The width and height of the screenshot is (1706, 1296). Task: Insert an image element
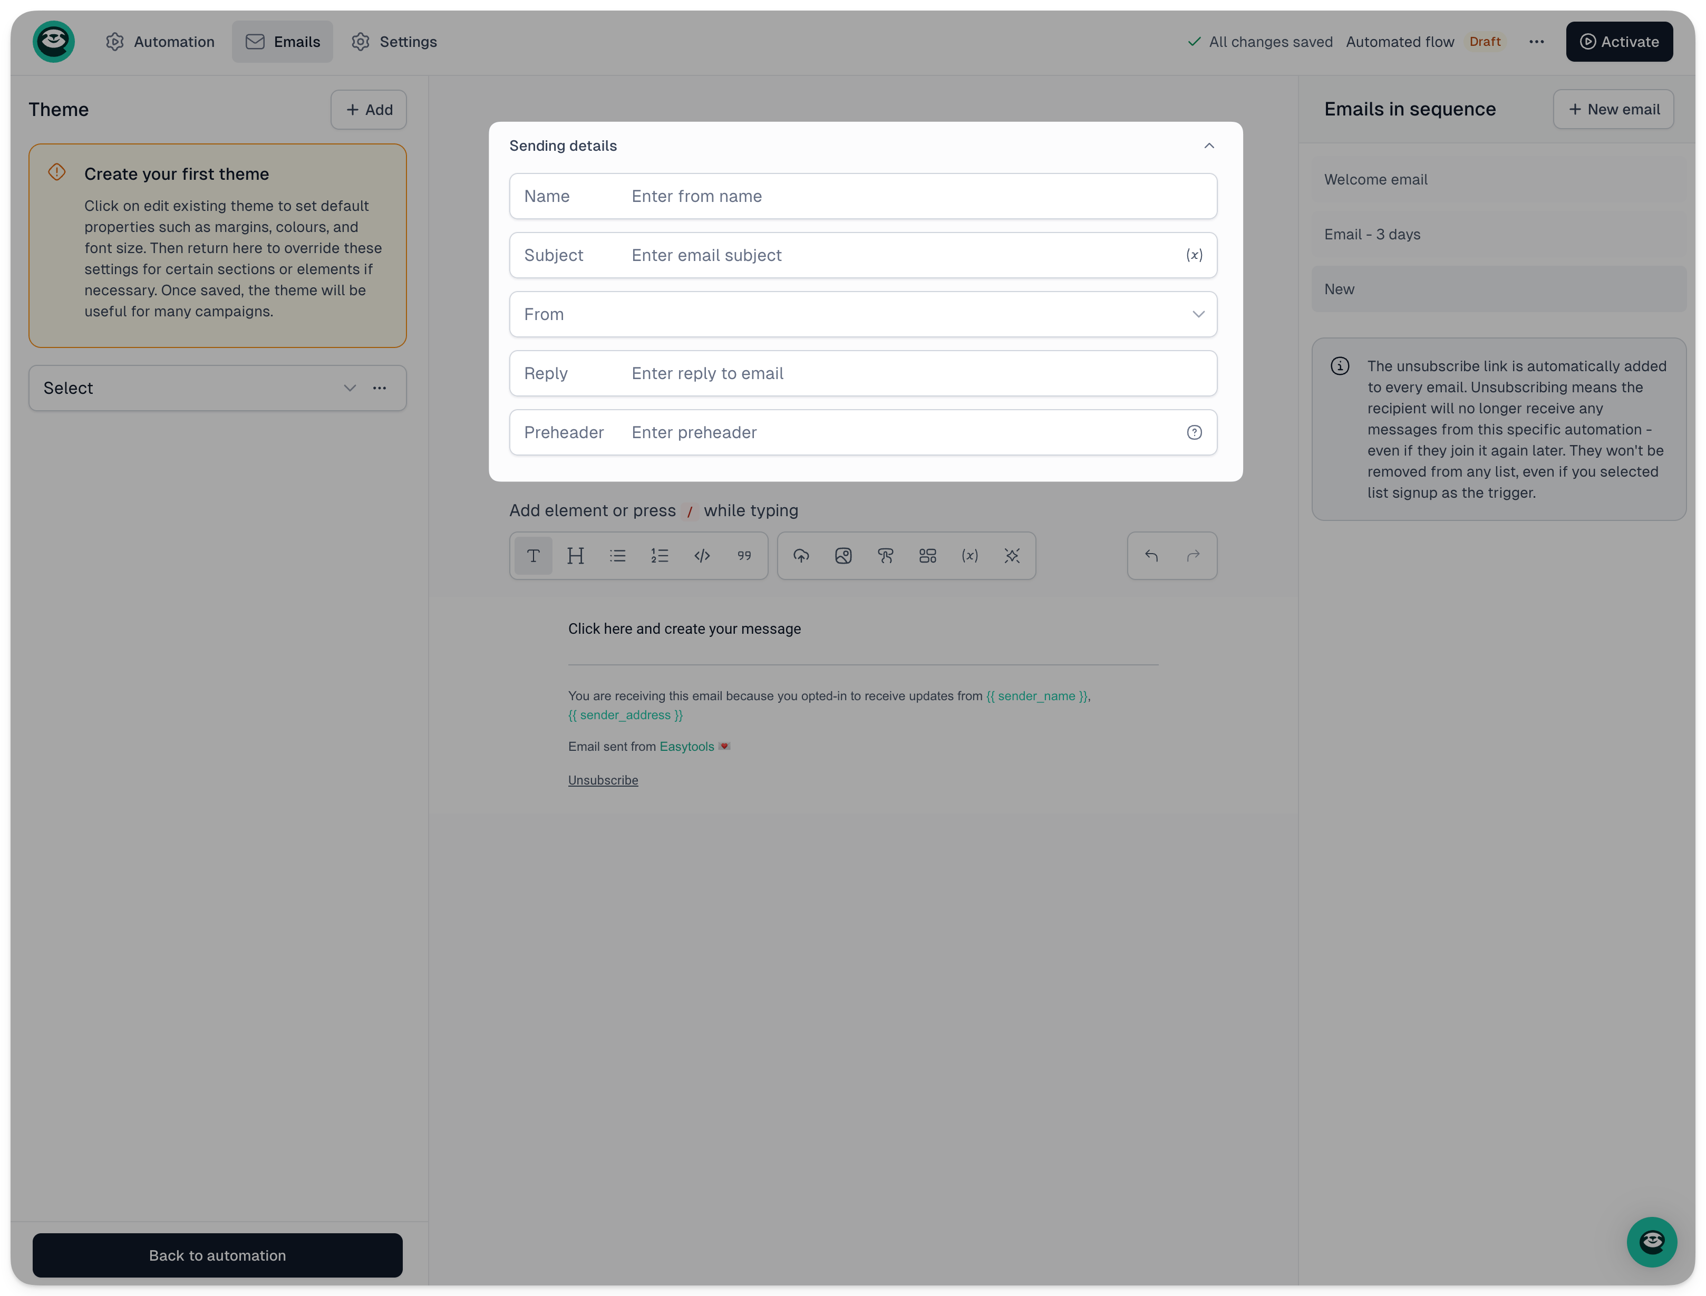(x=844, y=555)
